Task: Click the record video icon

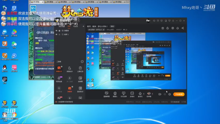Action: 160,94
